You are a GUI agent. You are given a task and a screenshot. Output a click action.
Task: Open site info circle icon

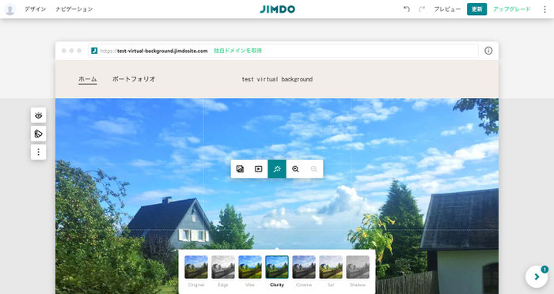click(x=488, y=51)
